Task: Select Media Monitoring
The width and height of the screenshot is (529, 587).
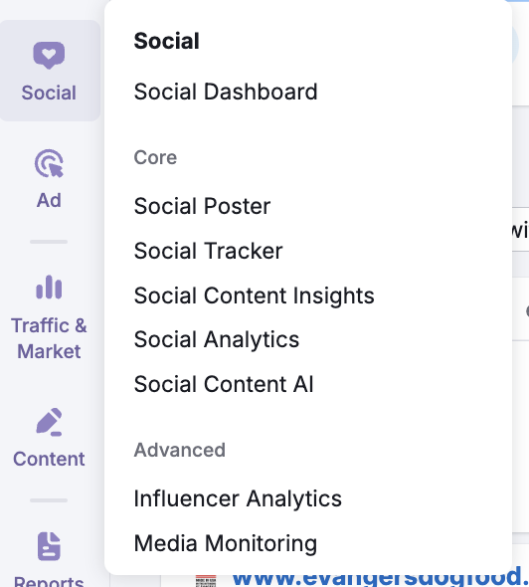Action: 225,543
